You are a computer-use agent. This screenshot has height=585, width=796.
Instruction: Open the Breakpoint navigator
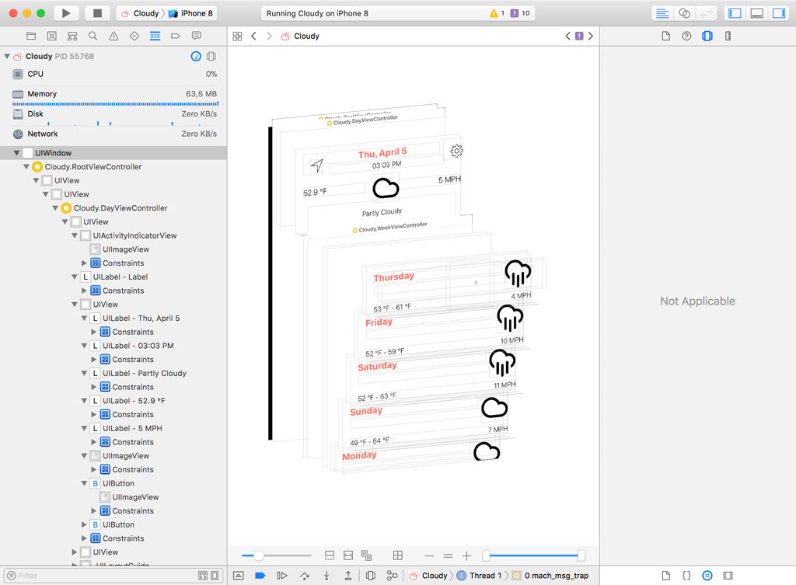click(x=176, y=36)
